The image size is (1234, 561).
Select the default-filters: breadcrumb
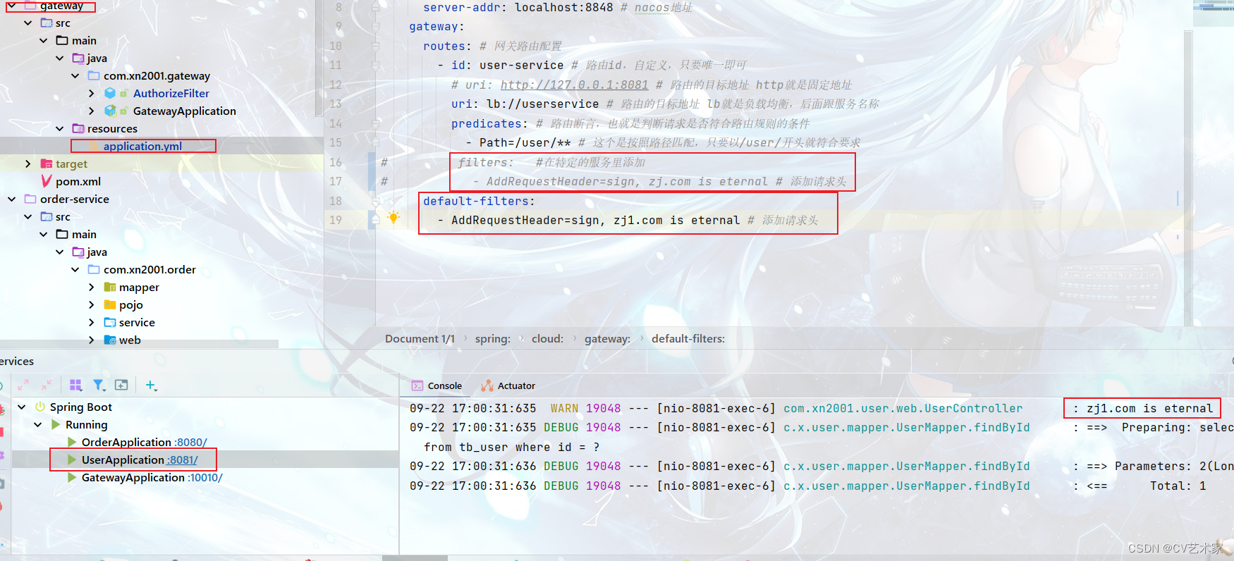click(x=688, y=338)
